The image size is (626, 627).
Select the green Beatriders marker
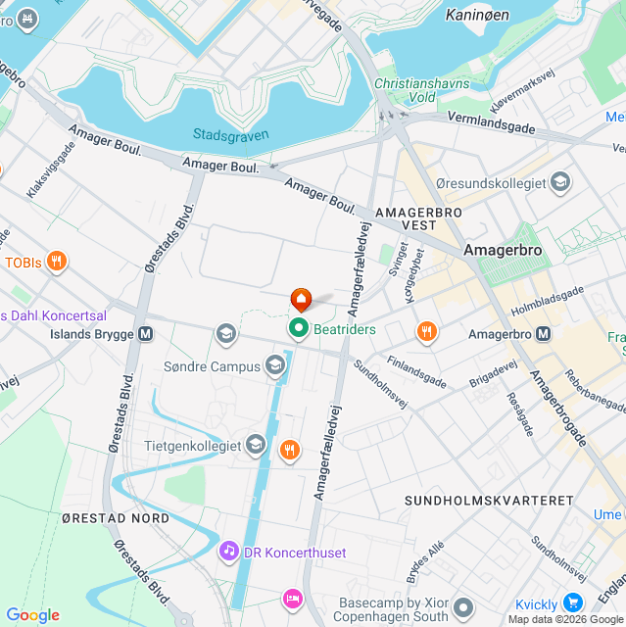click(298, 329)
